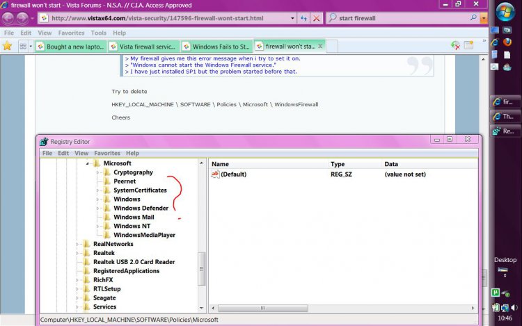Open Registry Editor View menu
This screenshot has height=326, width=522.
point(81,153)
